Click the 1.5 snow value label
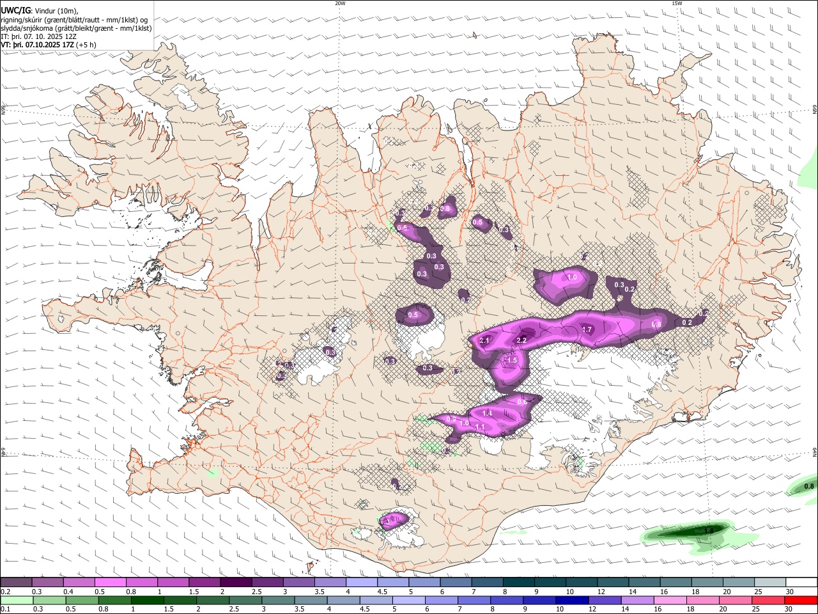 (511, 361)
